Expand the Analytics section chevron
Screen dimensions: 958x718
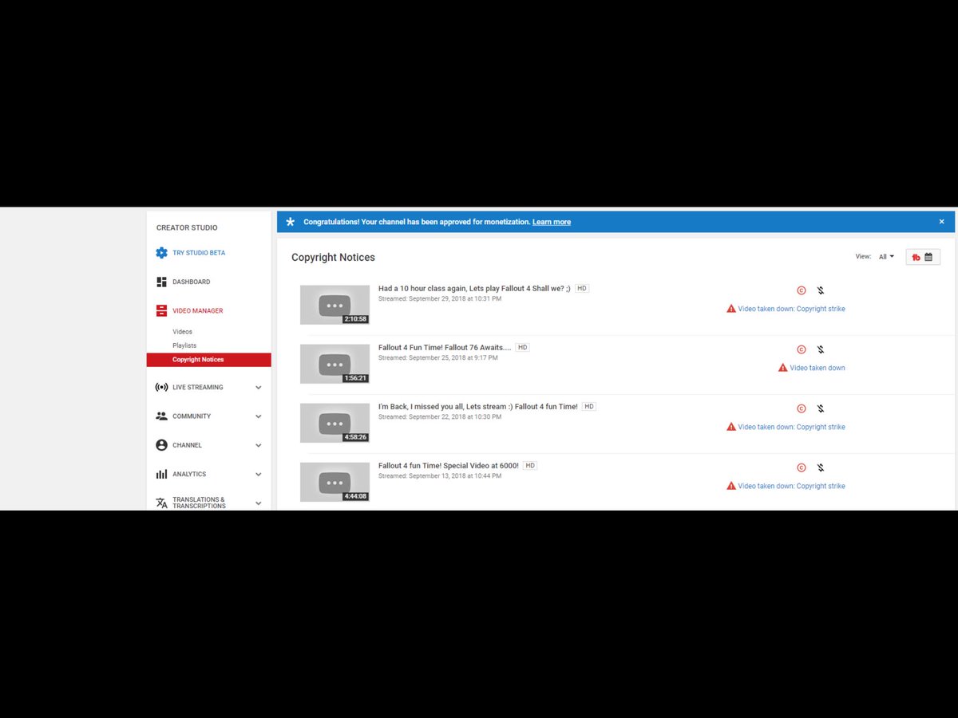258,474
